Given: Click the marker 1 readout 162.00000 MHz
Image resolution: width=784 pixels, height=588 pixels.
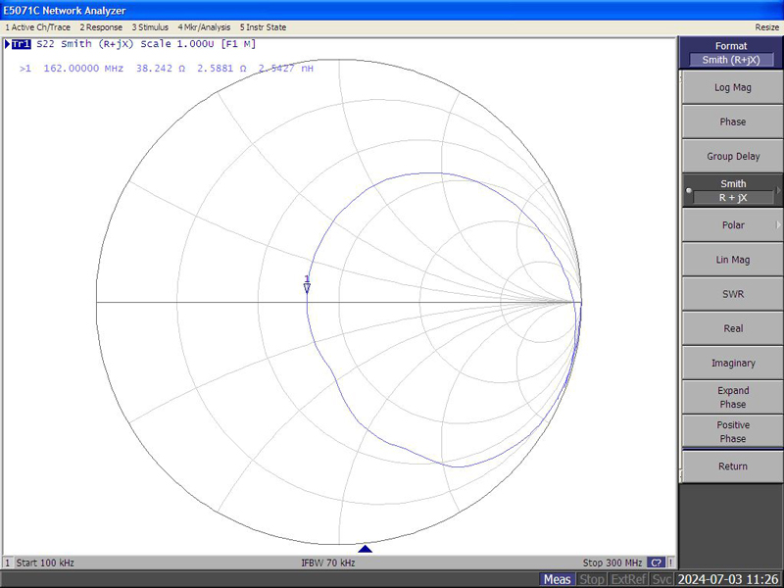Looking at the screenshot, I should 83,69.
